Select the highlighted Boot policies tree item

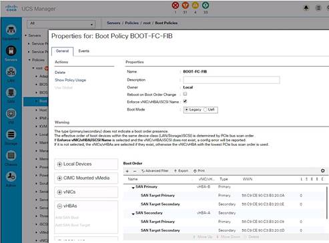pos(35,101)
